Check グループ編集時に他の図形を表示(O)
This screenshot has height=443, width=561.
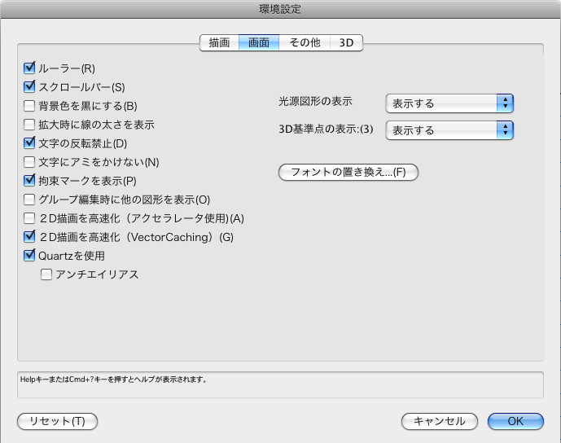tap(30, 200)
